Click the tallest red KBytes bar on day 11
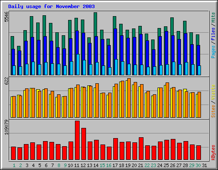Image resolution: width=218 pixels, height=170 pixels. pos(77,140)
